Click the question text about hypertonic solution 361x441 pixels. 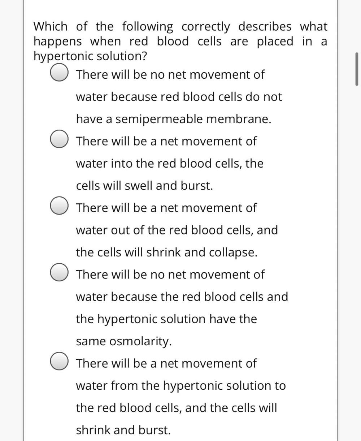[x=180, y=41]
